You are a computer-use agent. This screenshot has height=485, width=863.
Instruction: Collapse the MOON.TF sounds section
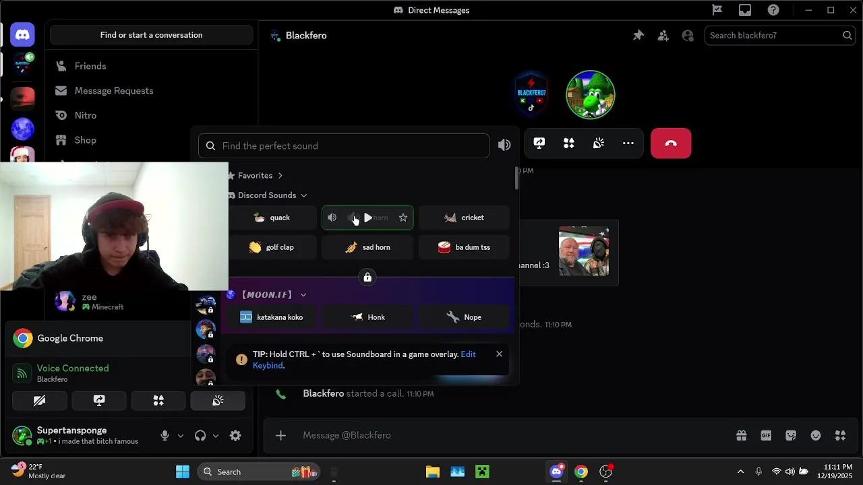click(267, 294)
